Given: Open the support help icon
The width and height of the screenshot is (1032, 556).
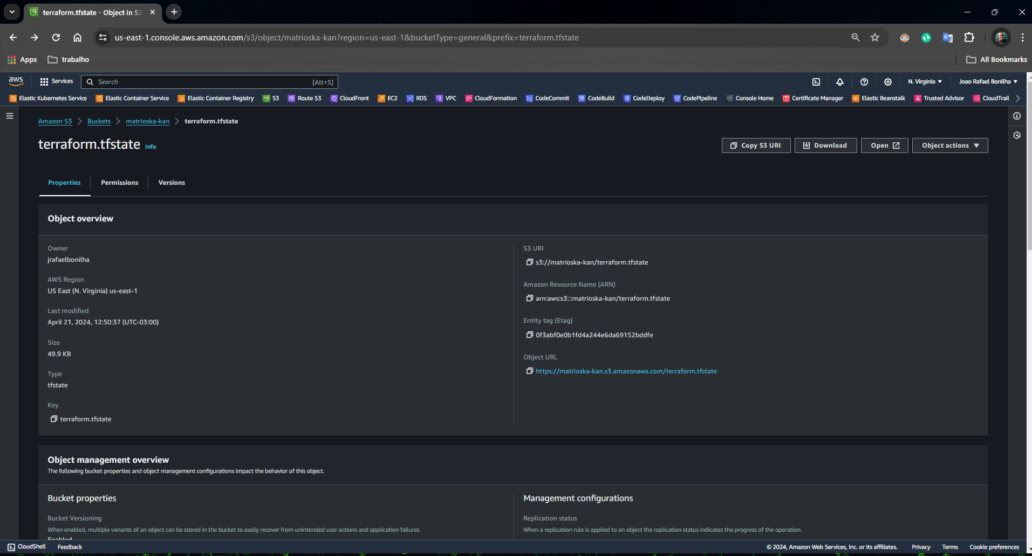Looking at the screenshot, I should (864, 82).
